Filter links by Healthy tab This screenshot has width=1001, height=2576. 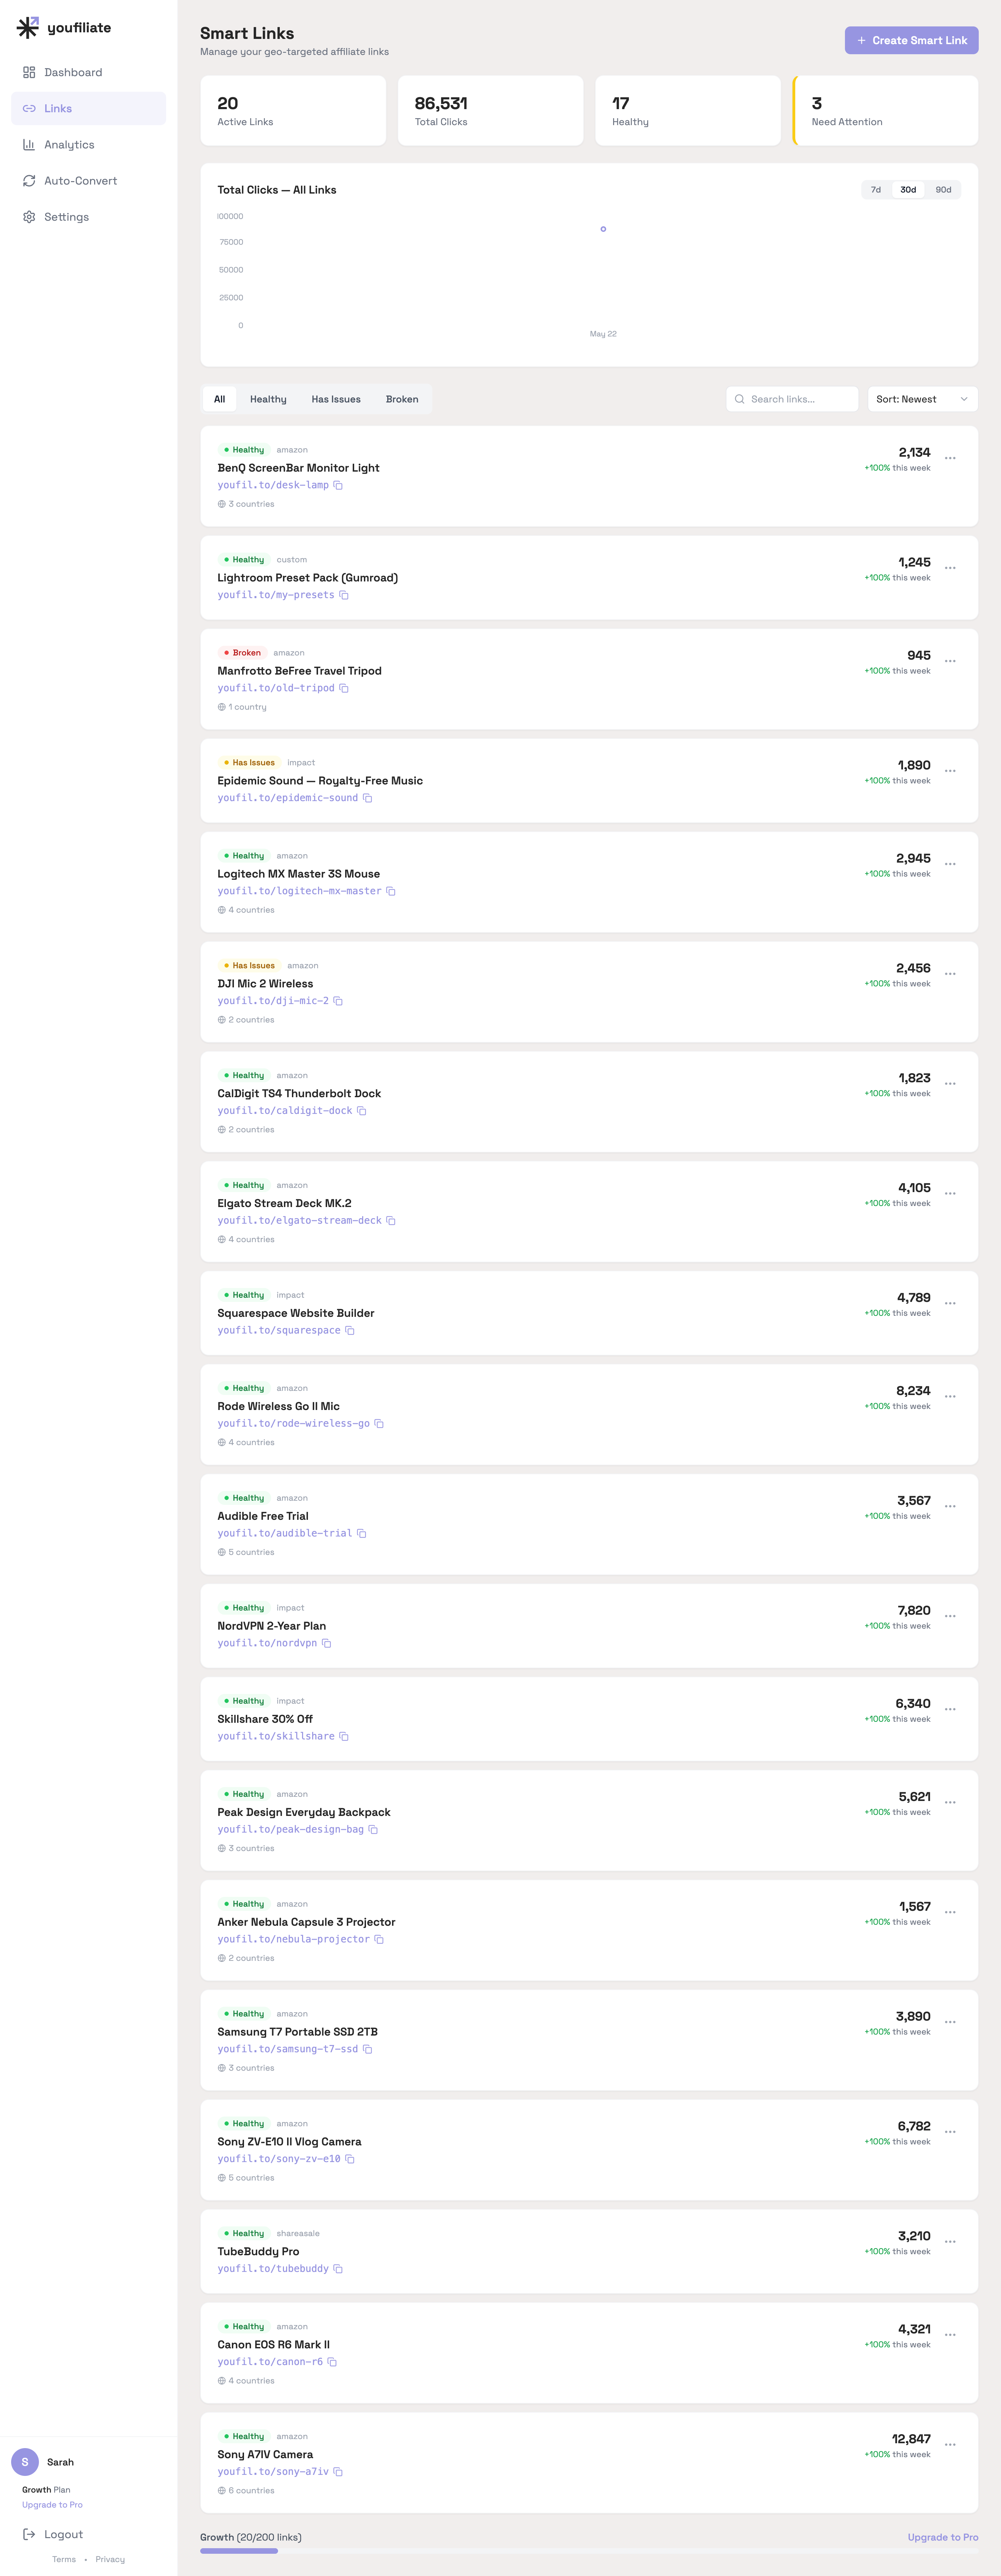tap(268, 399)
